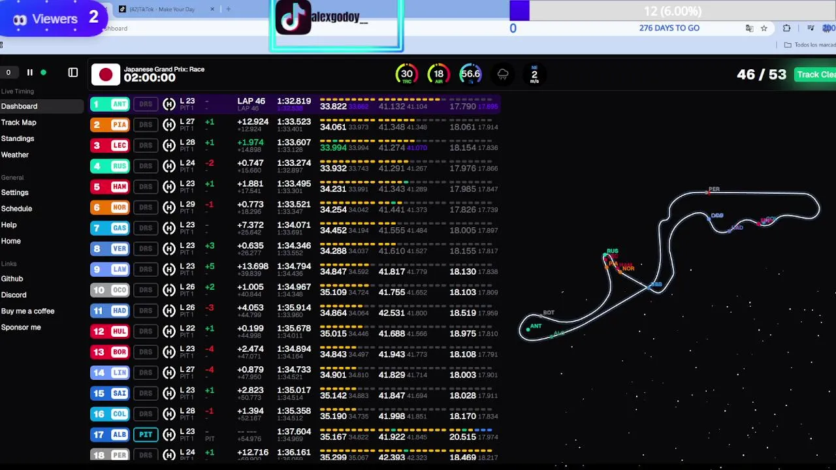Open the browser extensions puzzle icon

pyautogui.click(x=786, y=28)
